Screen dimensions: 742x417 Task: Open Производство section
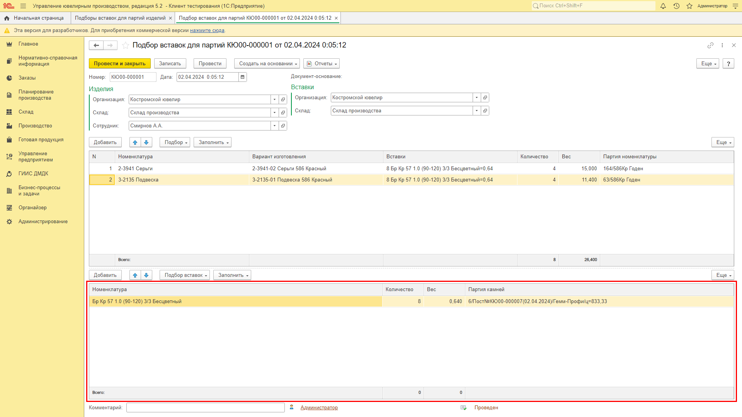[35, 126]
